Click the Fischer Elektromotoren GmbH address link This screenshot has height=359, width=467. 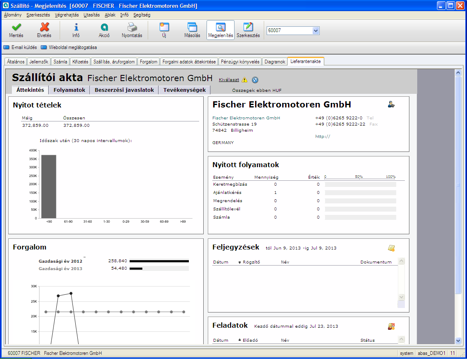tap(246, 118)
